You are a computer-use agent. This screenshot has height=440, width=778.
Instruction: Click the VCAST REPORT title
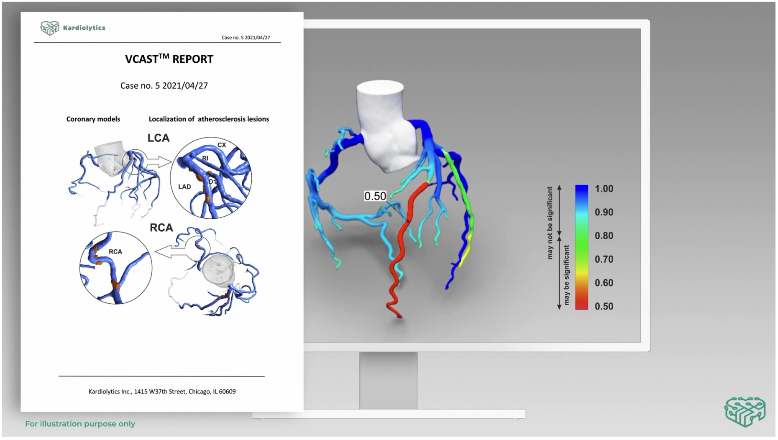pos(169,59)
